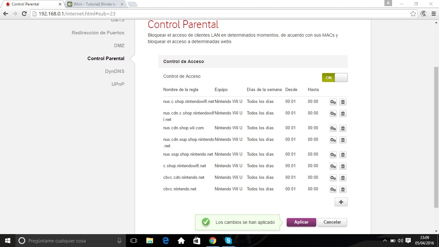The image size is (439, 247).
Task: Delete the cbvc.nintendo.net rule
Action: click(x=343, y=189)
